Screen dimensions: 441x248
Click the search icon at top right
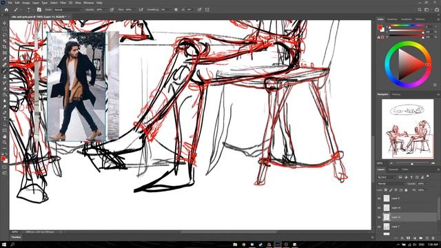coord(420,10)
